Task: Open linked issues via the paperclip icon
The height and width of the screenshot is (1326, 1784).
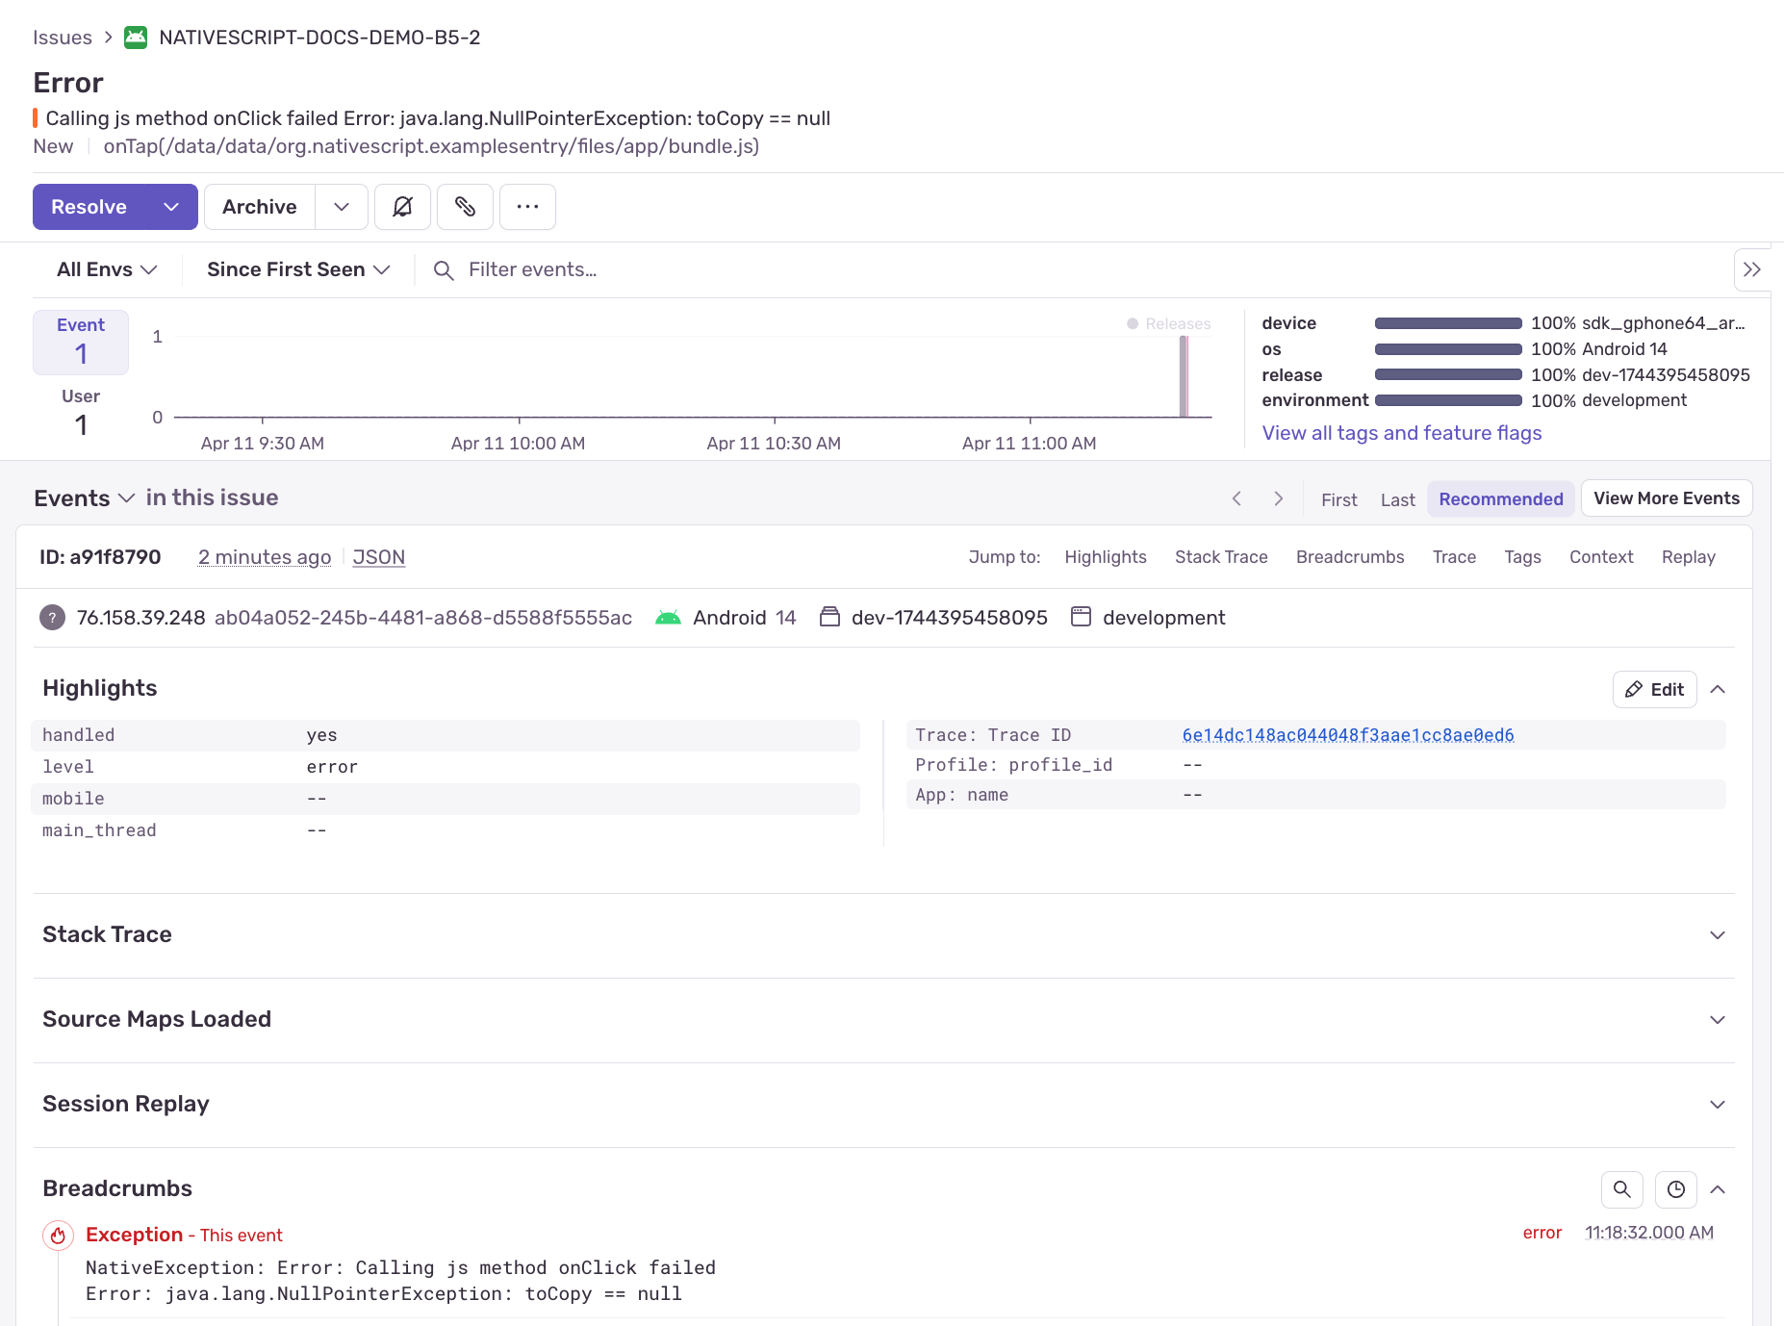Action: pyautogui.click(x=465, y=207)
